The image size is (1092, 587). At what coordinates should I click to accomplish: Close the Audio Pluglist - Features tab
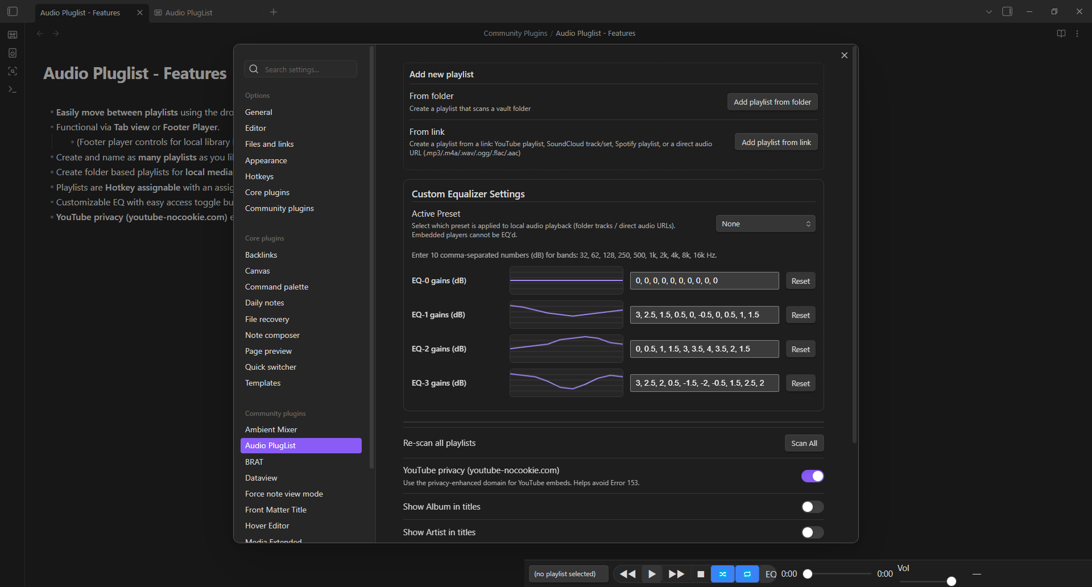point(140,13)
